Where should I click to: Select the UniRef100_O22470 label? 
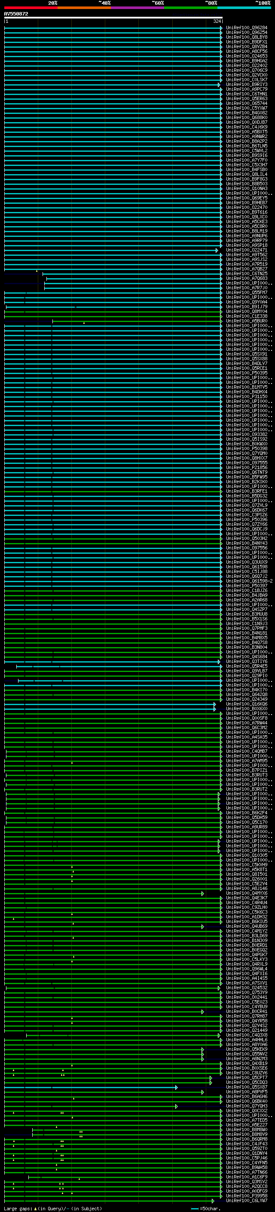(x=247, y=208)
